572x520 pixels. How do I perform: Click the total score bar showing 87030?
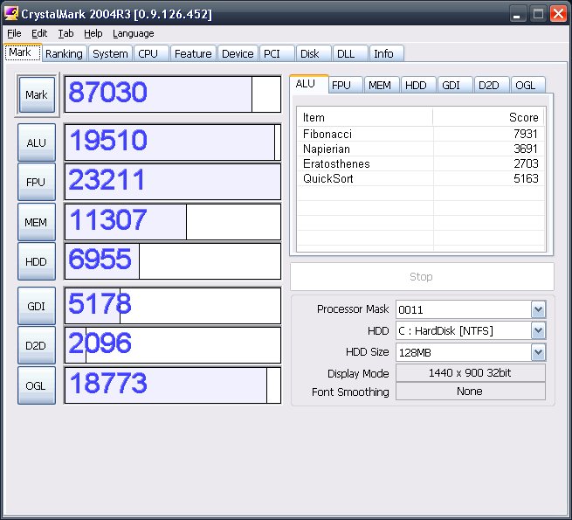pos(173,94)
